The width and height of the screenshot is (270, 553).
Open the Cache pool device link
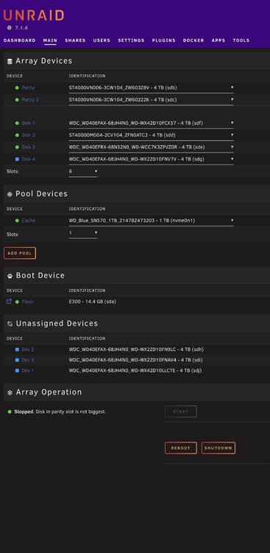(29, 220)
